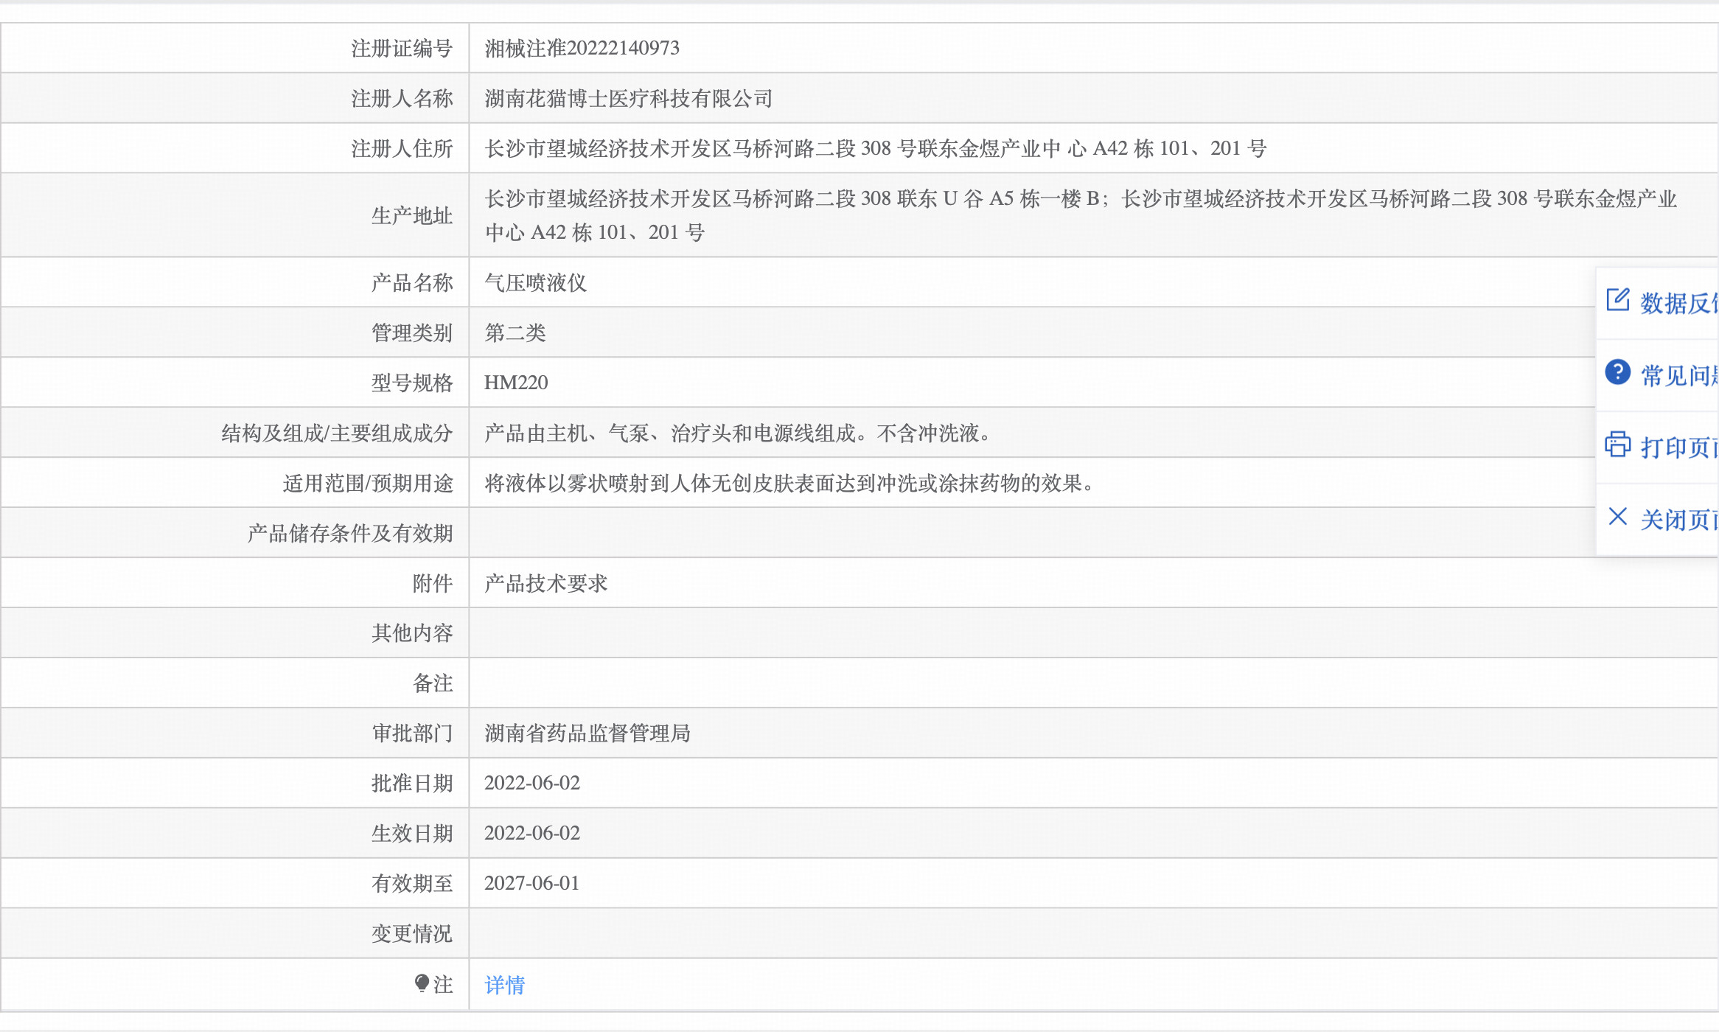Image resolution: width=1719 pixels, height=1032 pixels.
Task: Click the question mark icon for 常见问题
Action: 1619,374
